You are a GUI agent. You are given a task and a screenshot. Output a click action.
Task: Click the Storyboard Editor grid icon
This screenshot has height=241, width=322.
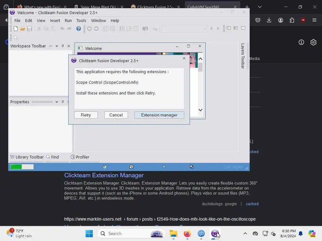[x=106, y=29]
